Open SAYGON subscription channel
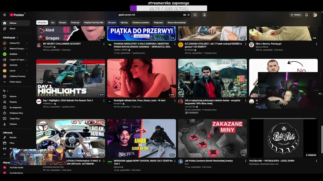The height and width of the screenshot is (181, 323). coord(16,65)
